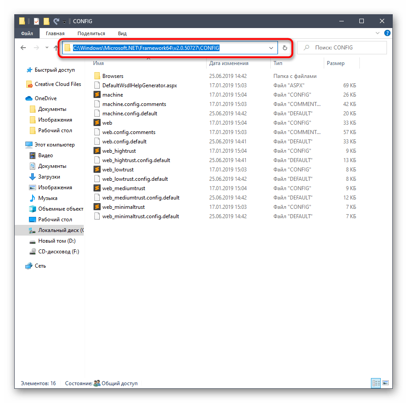Click the machine config file Sublime icon
This screenshot has height=403, width=407.
97,95
